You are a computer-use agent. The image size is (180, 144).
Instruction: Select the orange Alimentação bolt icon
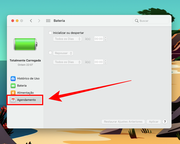(13, 92)
